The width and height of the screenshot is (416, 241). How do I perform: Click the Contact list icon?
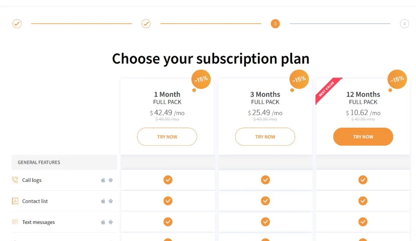pos(15,201)
